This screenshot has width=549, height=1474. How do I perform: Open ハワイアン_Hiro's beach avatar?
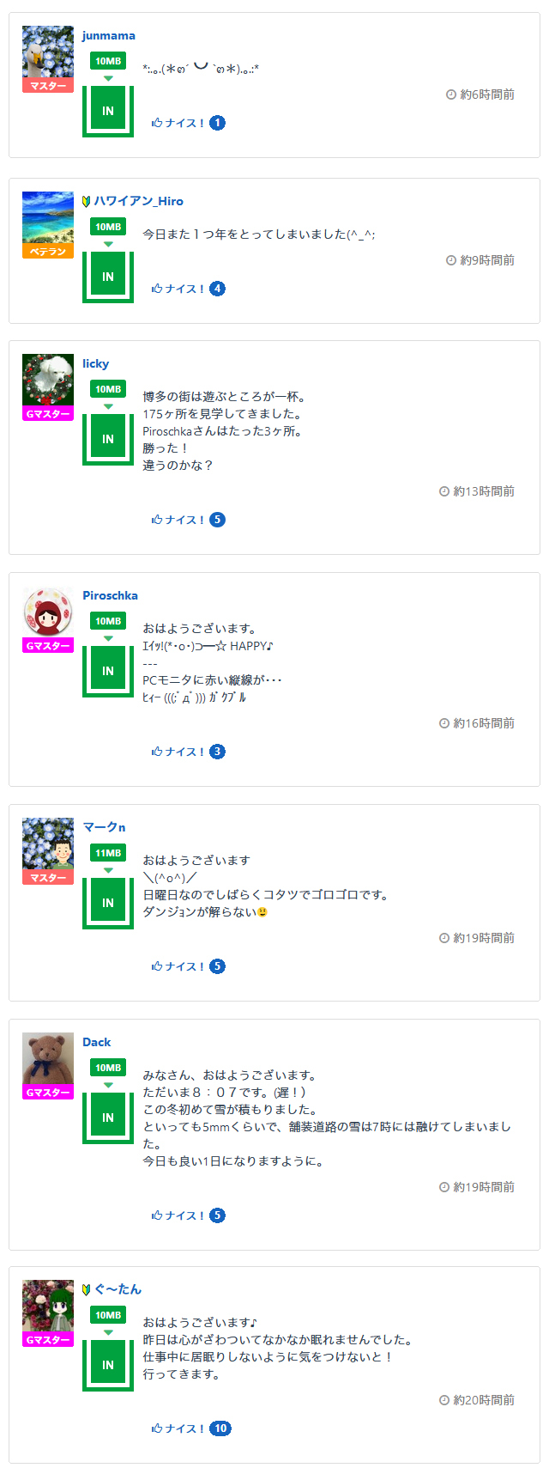(x=48, y=216)
